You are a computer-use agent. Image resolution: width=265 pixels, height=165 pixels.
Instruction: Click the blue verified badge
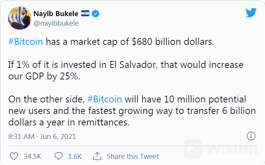click(96, 14)
